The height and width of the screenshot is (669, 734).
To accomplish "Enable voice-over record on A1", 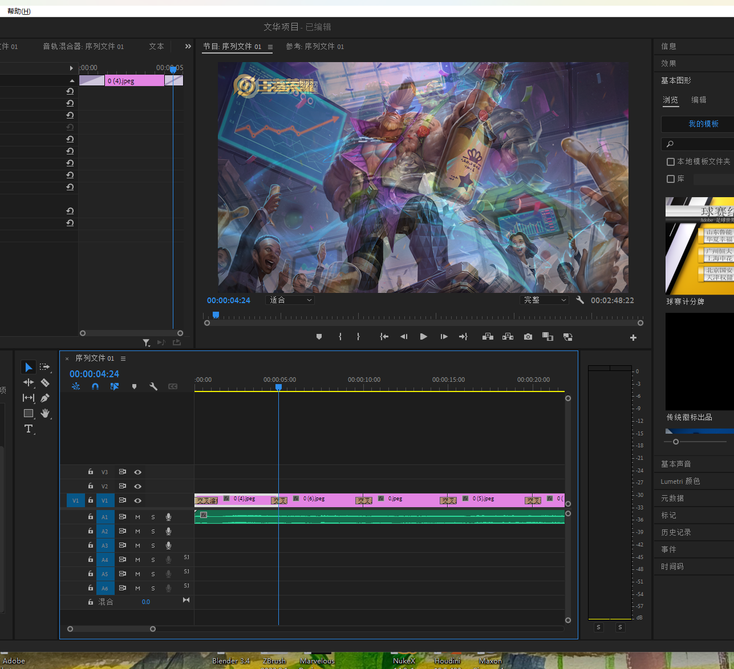I will tap(168, 517).
